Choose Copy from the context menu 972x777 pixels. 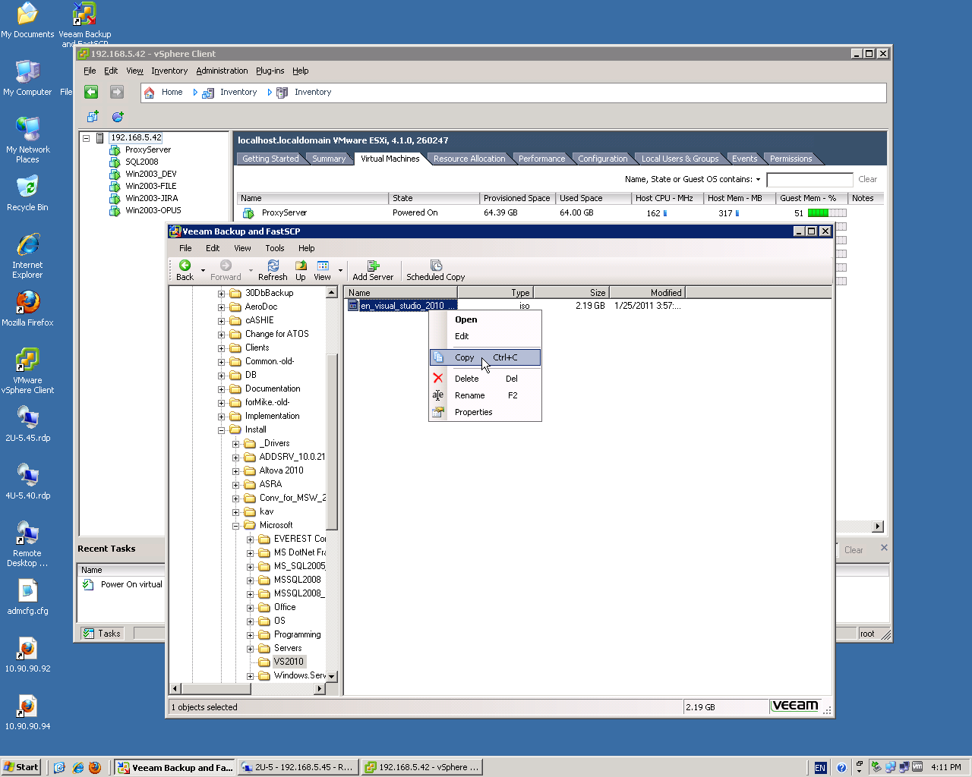(485, 357)
